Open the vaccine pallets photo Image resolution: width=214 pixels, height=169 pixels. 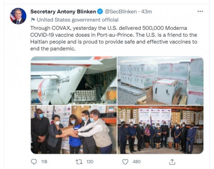coord(160,81)
